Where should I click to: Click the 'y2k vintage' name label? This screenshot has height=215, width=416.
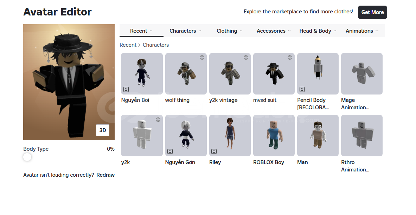pos(223,100)
